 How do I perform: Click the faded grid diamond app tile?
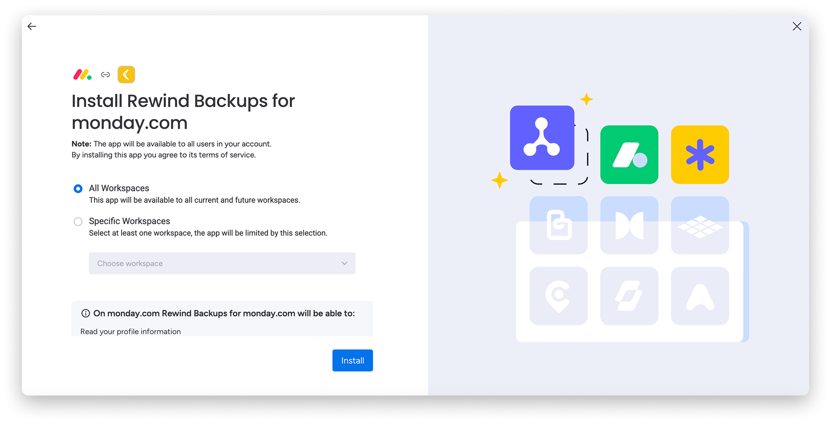pyautogui.click(x=700, y=225)
